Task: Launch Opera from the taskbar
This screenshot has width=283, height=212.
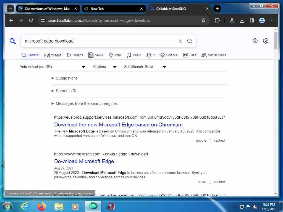Action: (x=111, y=206)
